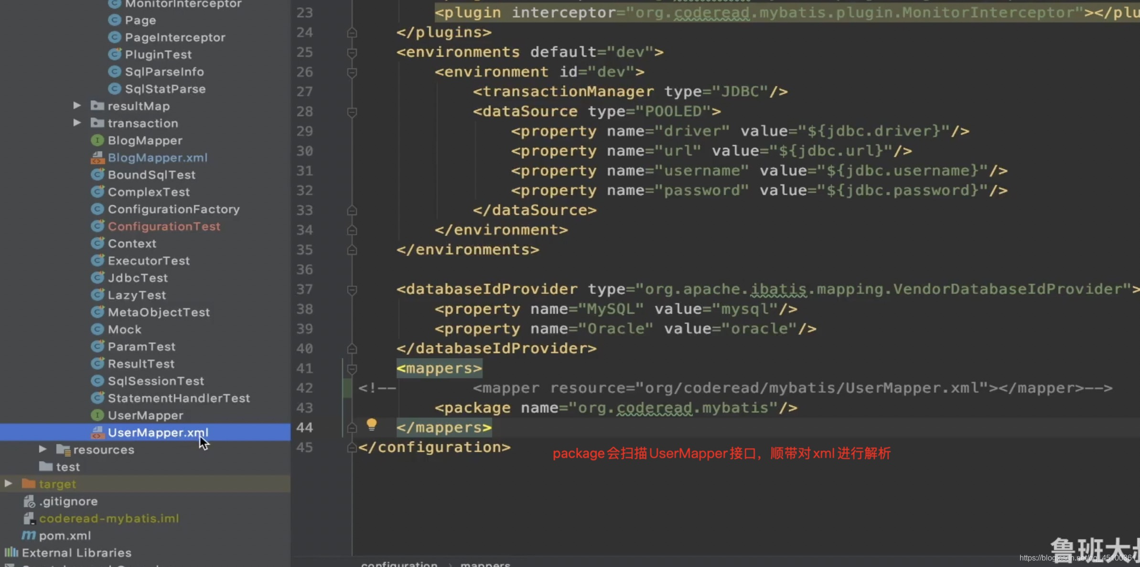Click the ConfigurationTest class icon

[97, 226]
